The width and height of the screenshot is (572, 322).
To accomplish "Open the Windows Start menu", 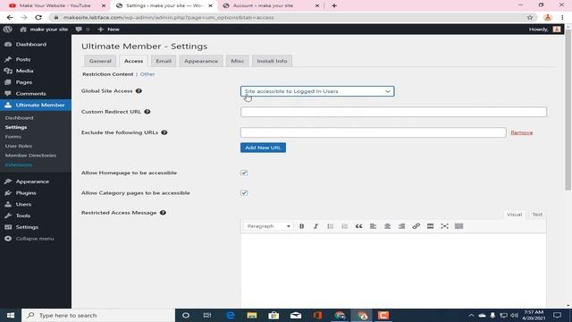I will (x=11, y=316).
